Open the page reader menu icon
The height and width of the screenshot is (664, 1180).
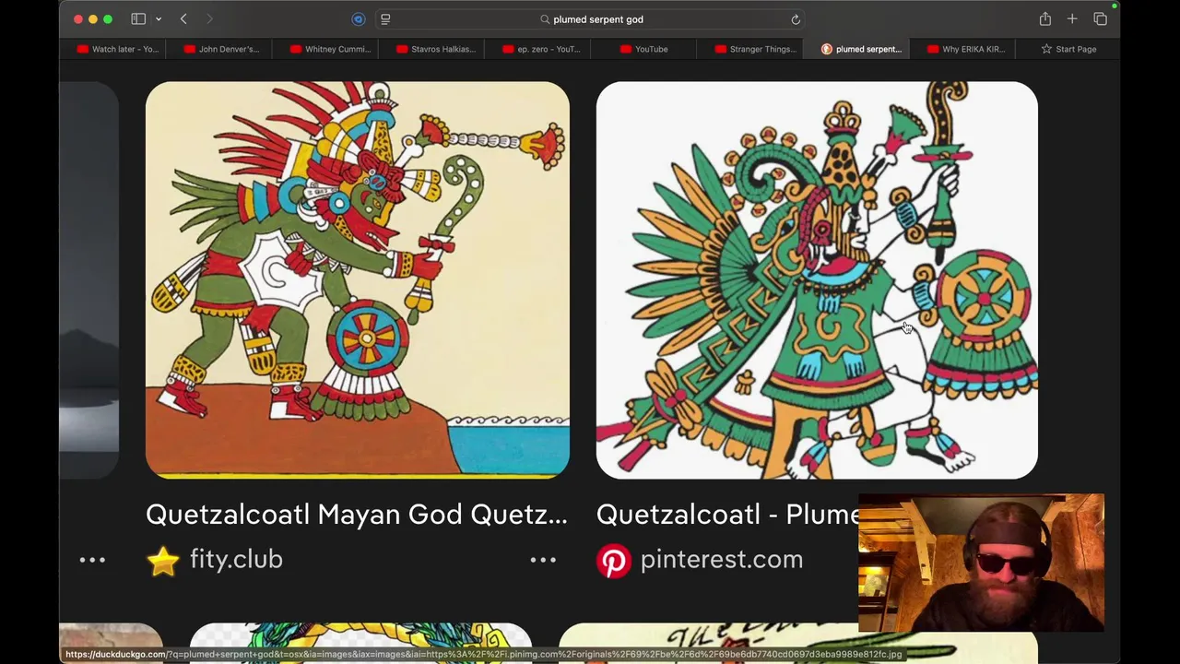point(385,18)
